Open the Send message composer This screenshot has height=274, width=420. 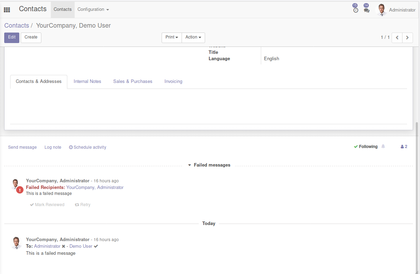point(22,147)
